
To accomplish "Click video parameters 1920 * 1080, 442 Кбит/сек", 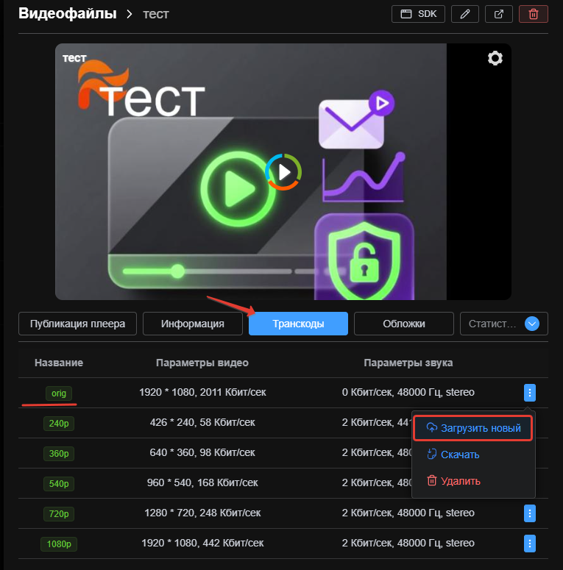I will pos(202,543).
